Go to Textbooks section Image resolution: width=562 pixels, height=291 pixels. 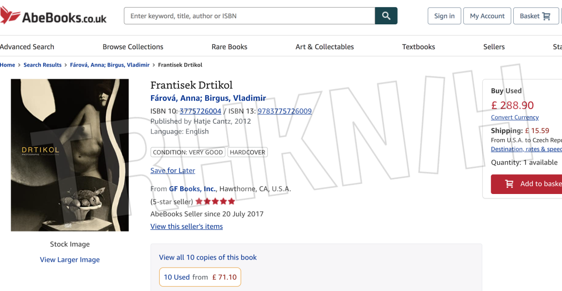click(x=419, y=47)
